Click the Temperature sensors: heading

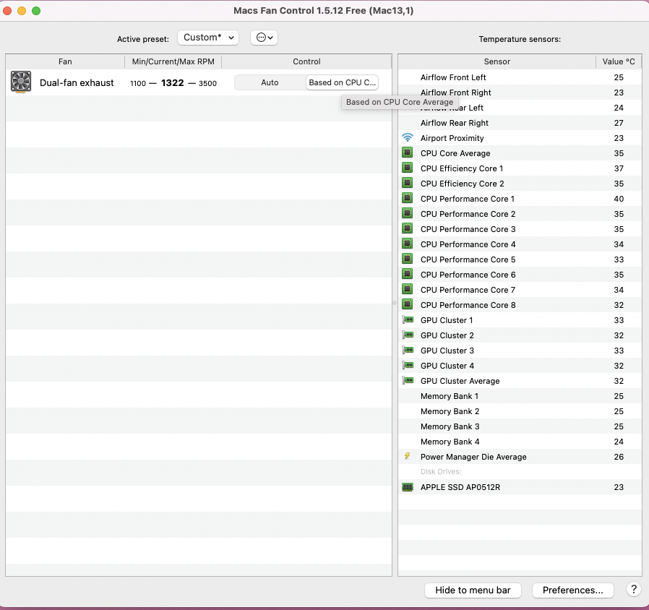pos(520,39)
